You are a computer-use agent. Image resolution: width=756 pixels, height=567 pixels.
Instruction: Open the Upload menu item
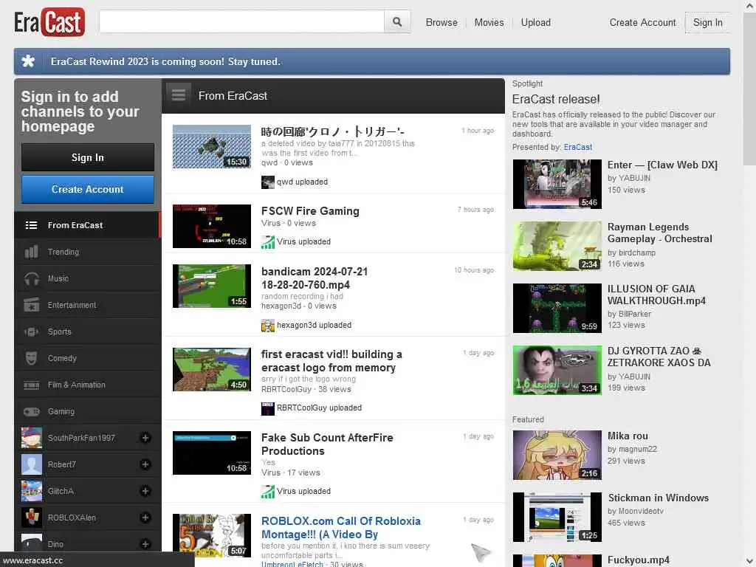tap(536, 23)
